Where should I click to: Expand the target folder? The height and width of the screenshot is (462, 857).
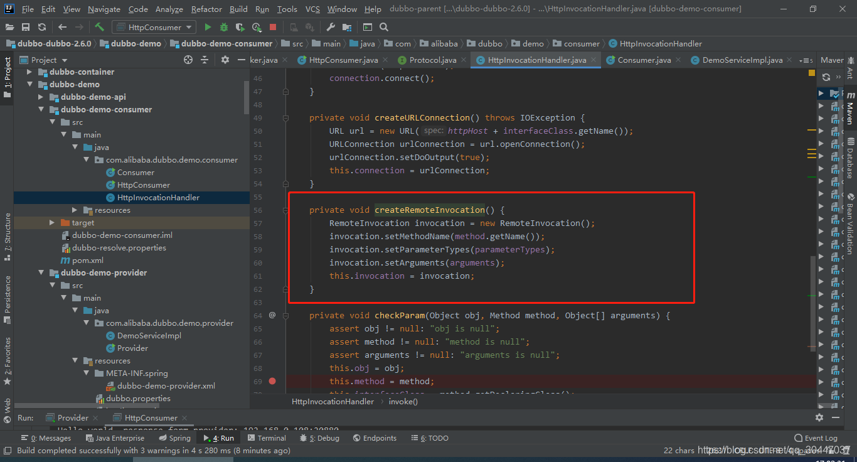52,222
